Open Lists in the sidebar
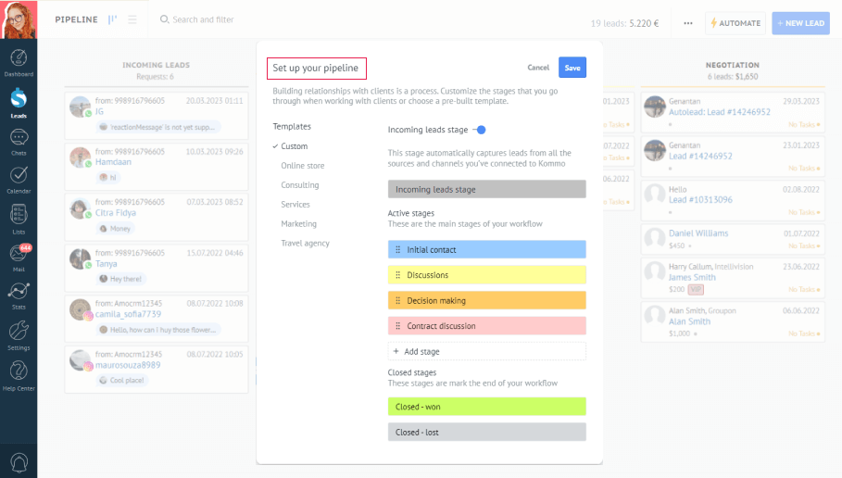 point(19,220)
